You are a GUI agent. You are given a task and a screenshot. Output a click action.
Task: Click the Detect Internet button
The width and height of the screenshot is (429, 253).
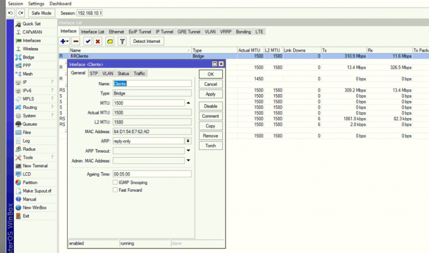[146, 41]
